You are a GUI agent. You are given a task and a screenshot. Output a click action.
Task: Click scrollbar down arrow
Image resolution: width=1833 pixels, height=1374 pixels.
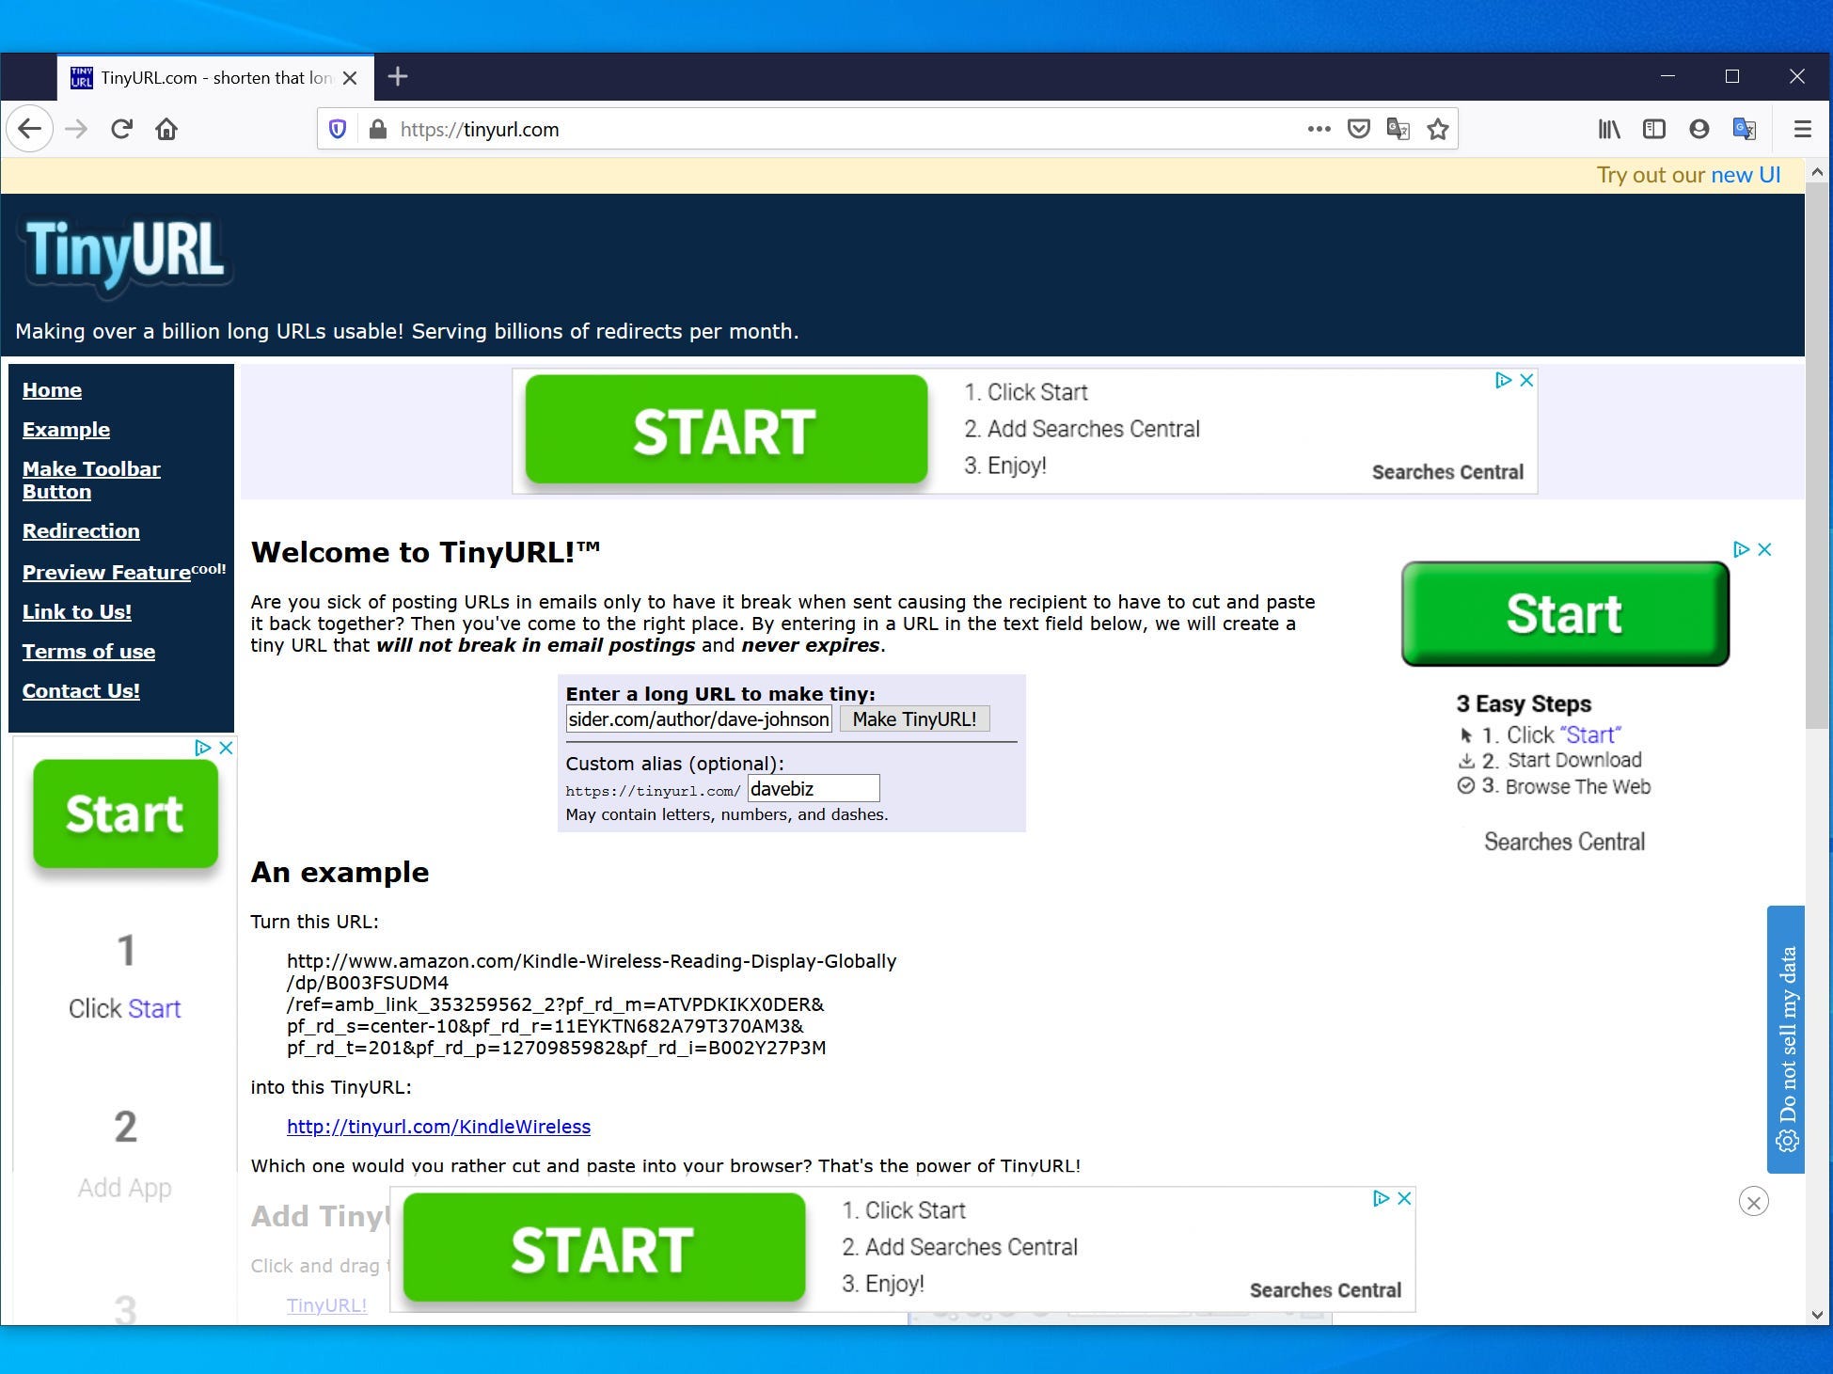pos(1817,1315)
